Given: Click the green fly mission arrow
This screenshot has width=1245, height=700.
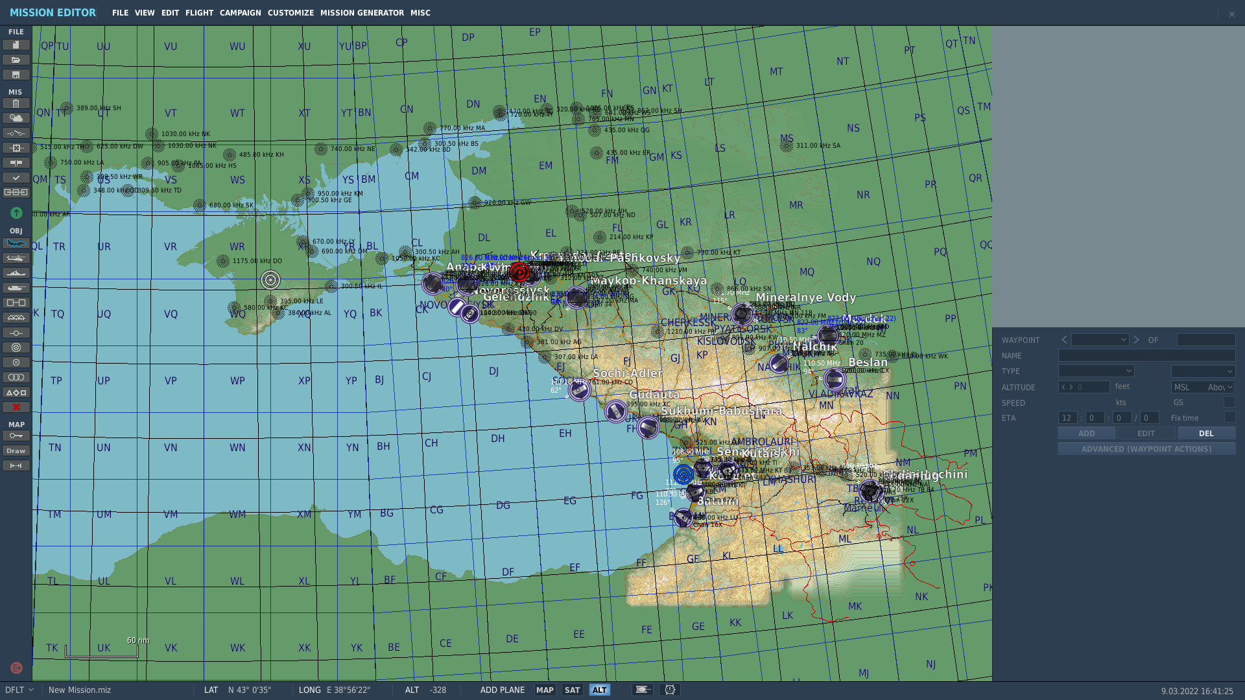Looking at the screenshot, I should (x=16, y=213).
